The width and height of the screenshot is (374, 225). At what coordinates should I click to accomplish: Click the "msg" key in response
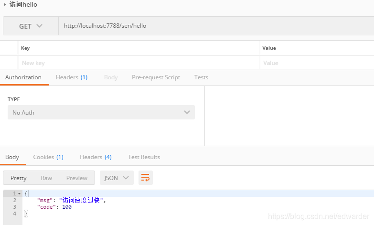click(44, 200)
